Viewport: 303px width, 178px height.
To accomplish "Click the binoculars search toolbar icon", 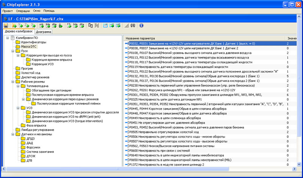I will pos(133,26).
